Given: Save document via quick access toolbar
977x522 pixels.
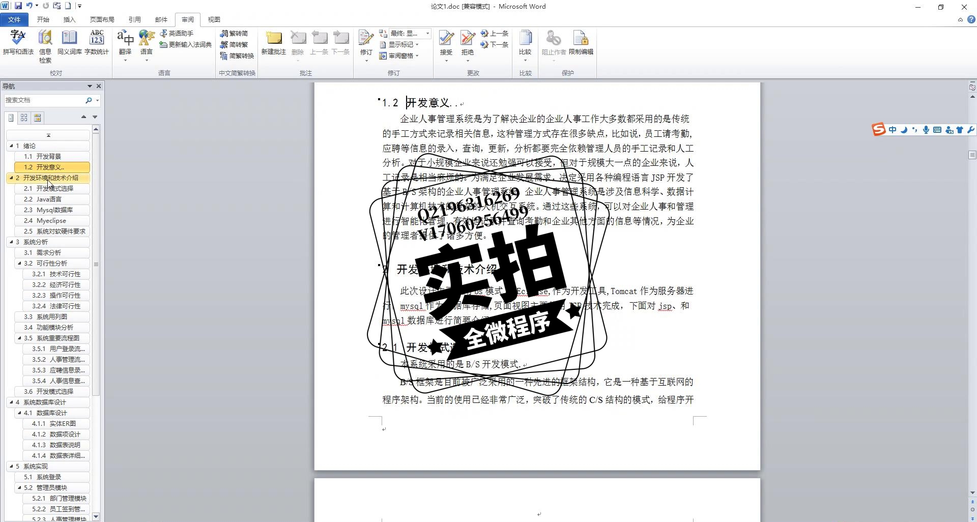Looking at the screenshot, I should pos(18,6).
